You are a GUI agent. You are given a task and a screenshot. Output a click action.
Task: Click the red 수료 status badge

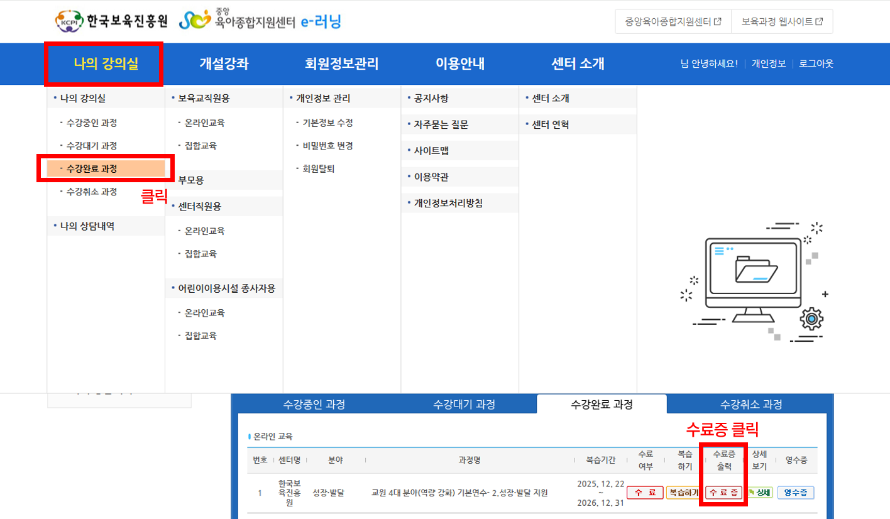(646, 493)
